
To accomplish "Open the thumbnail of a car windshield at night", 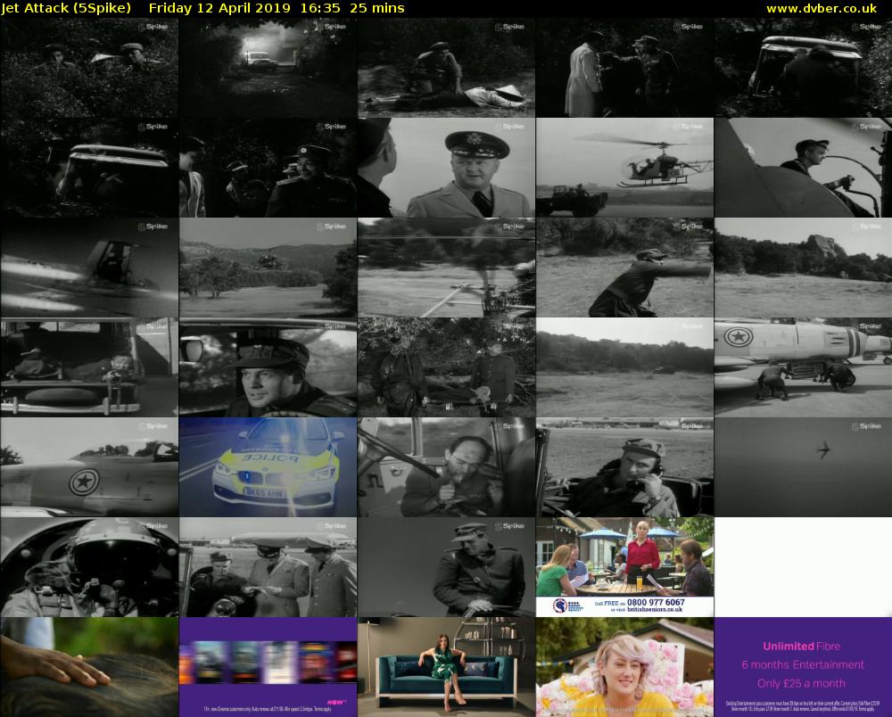I will 89,168.
